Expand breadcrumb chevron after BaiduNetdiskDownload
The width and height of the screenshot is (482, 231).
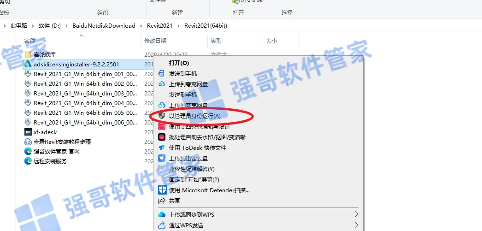tap(141, 26)
